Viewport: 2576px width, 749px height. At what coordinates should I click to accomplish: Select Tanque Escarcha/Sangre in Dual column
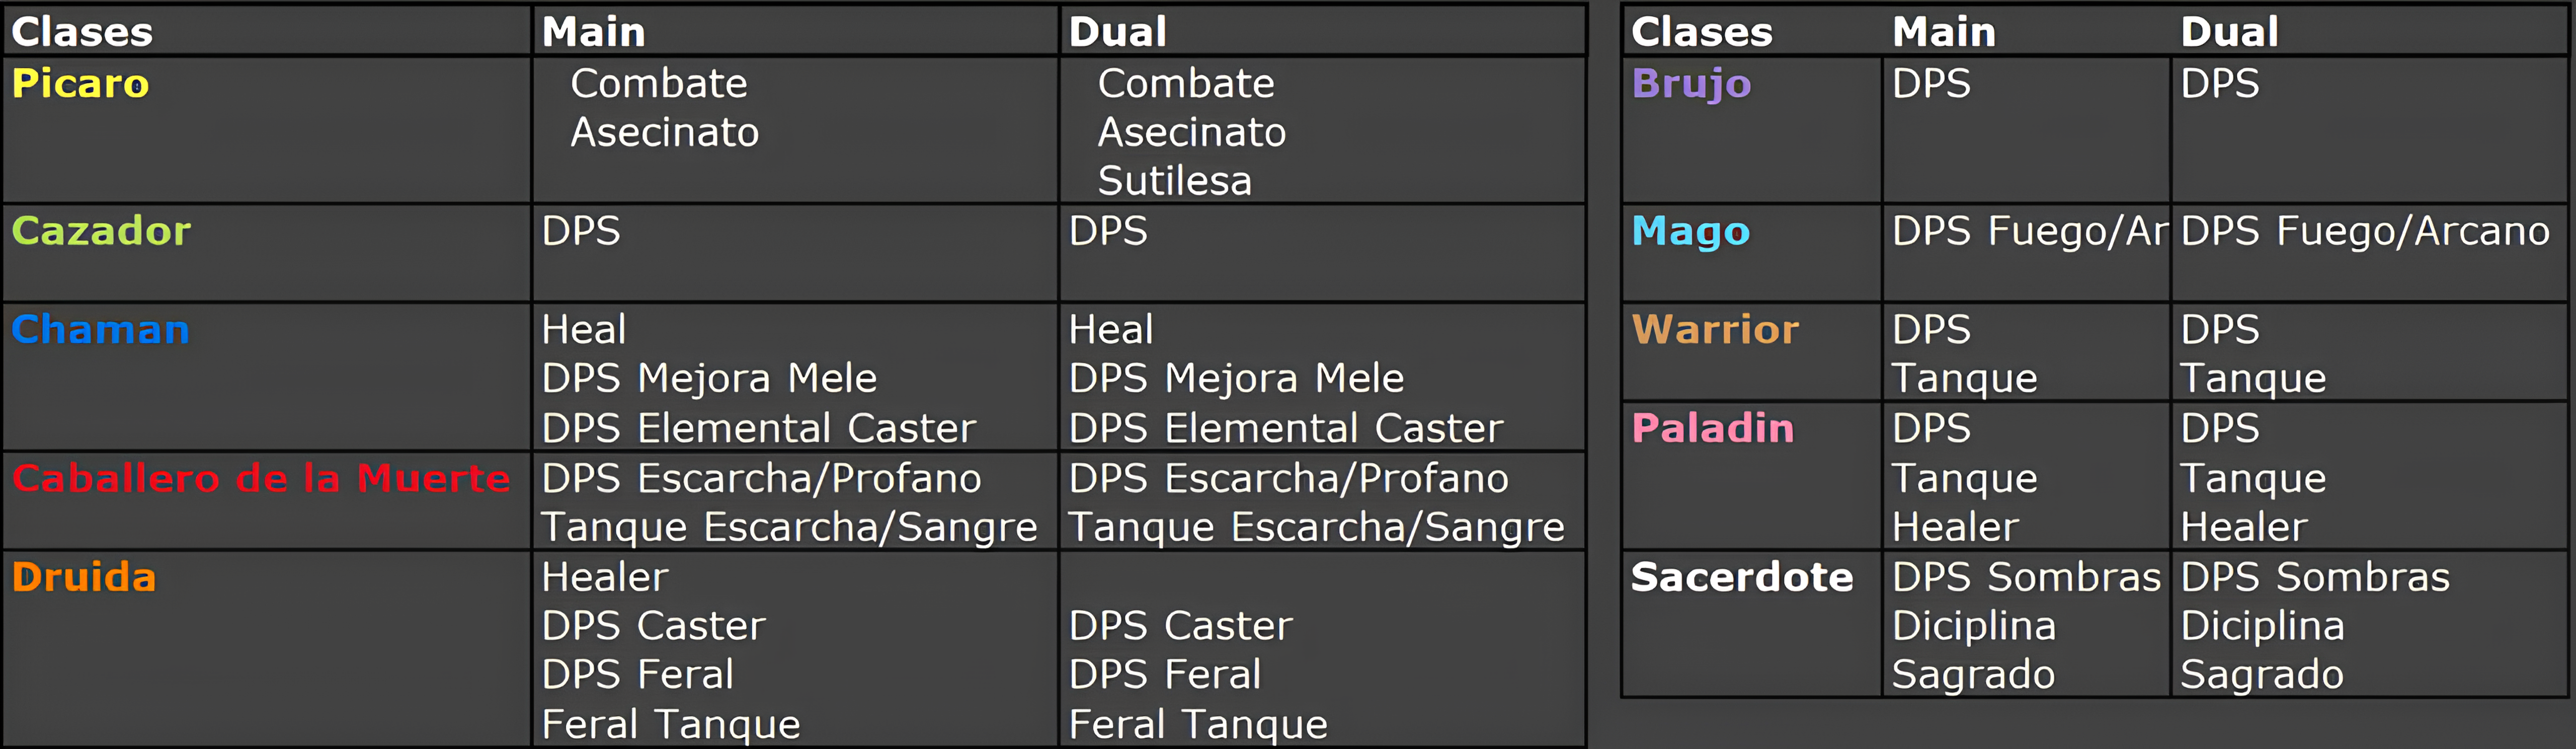pos(1316,528)
